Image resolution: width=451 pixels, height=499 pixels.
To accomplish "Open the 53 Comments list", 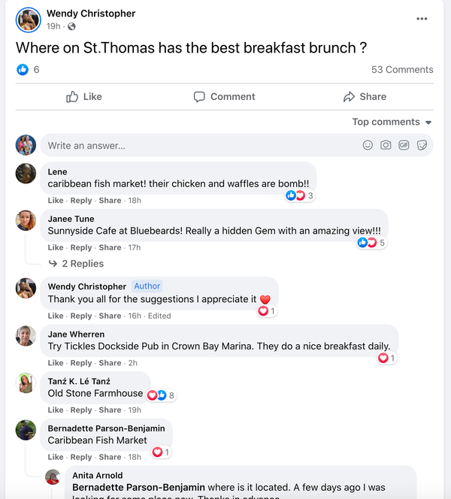I will click(402, 70).
